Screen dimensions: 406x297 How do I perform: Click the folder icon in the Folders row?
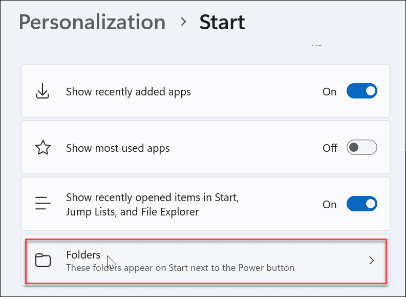pyautogui.click(x=43, y=261)
